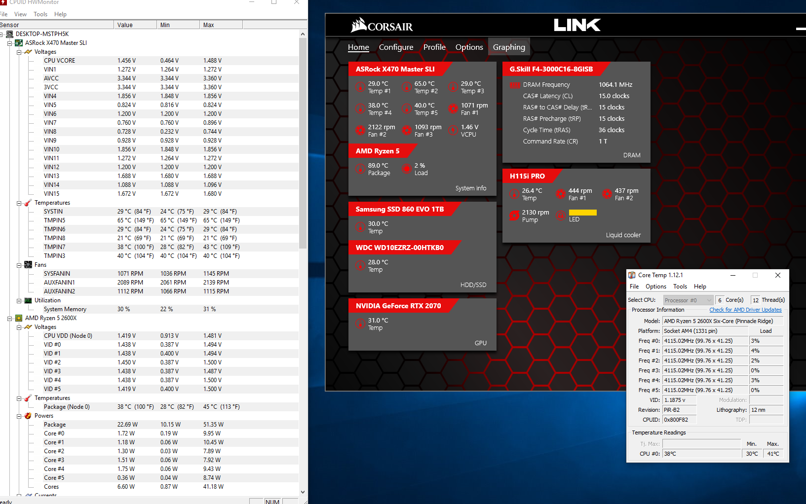Screen dimensions: 806x504
Task: Switch to the Graphing tab in Corsair Link
Action: (509, 47)
